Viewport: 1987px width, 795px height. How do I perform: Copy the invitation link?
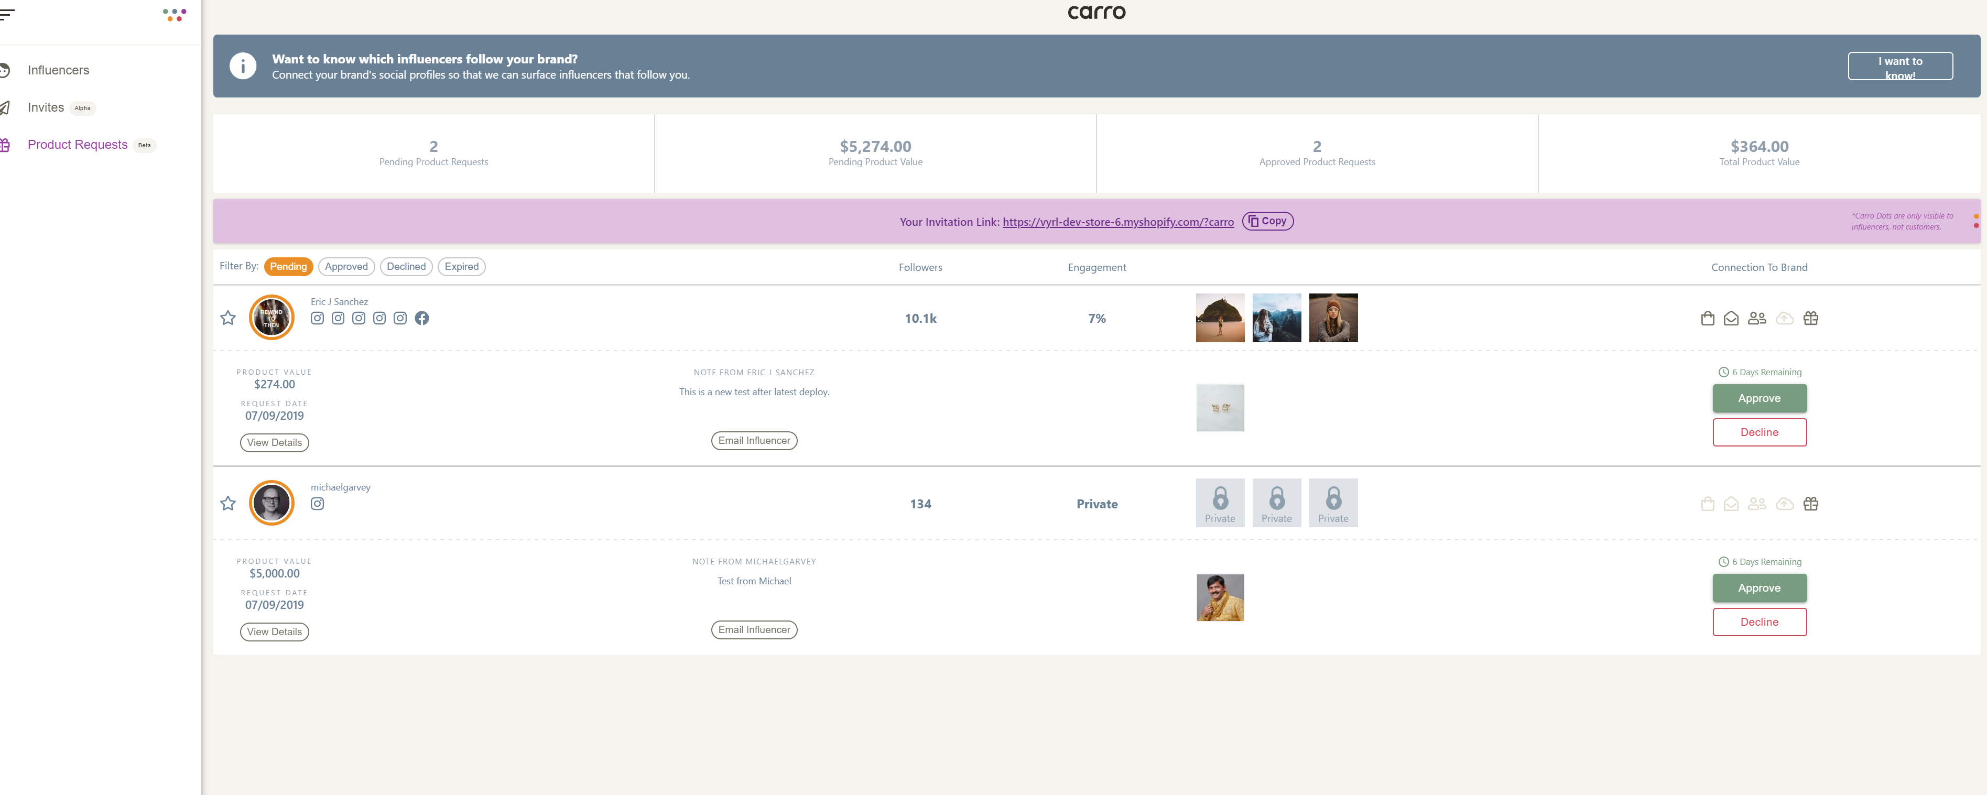(1267, 221)
